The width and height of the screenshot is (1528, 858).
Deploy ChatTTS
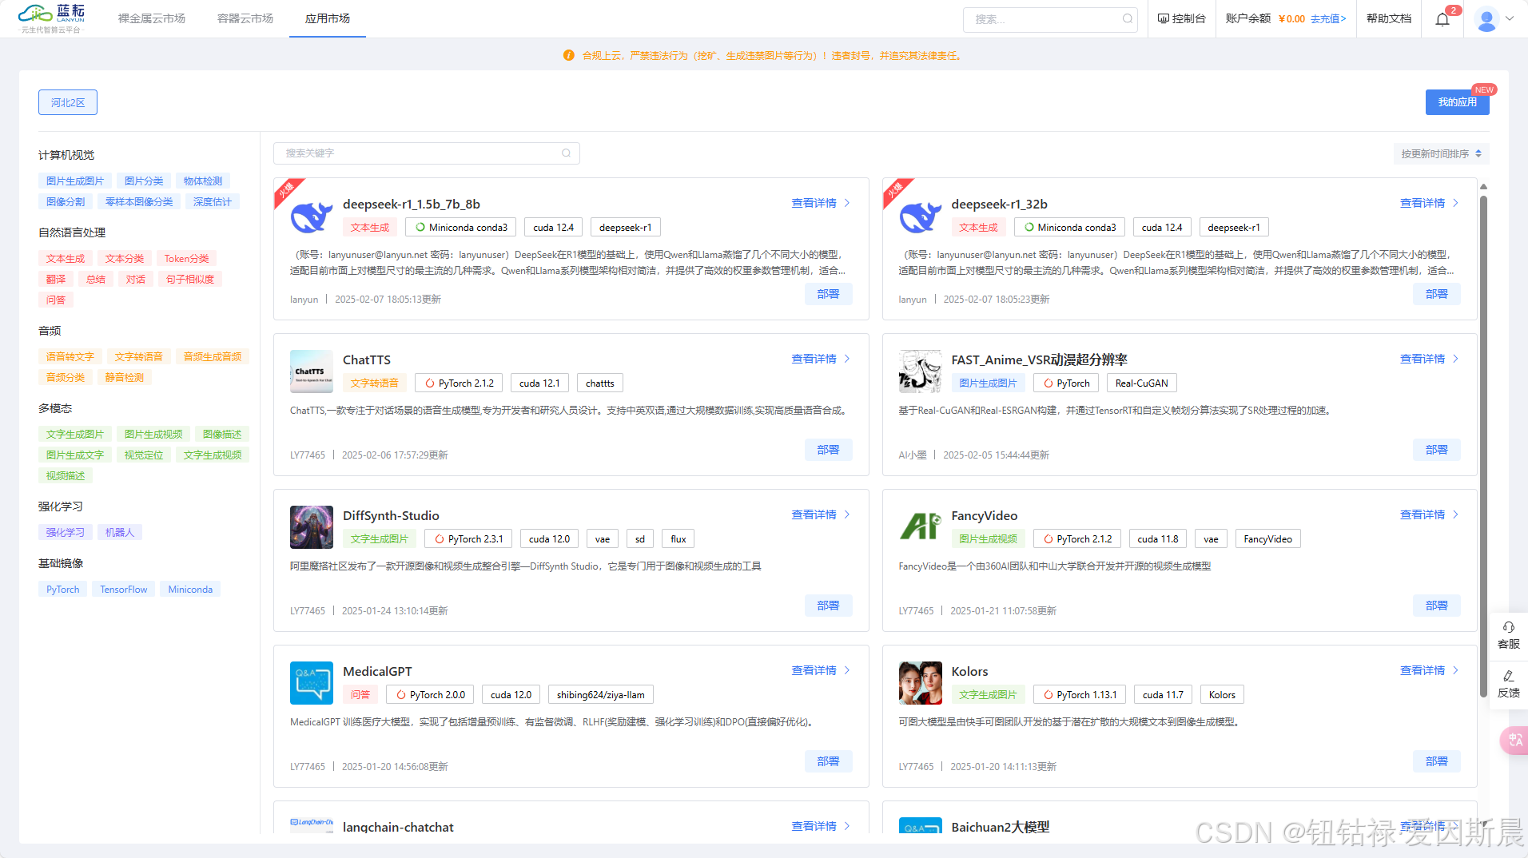[829, 450]
